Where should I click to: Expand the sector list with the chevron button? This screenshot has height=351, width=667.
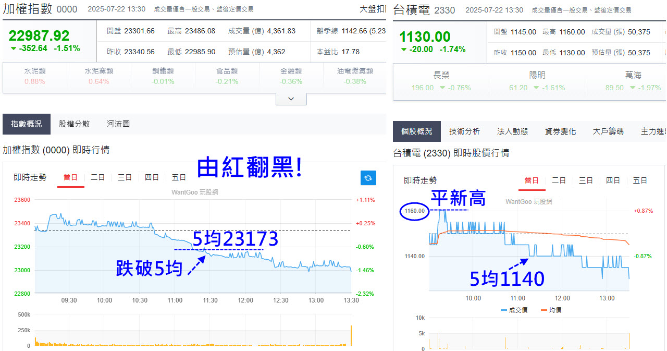291,99
